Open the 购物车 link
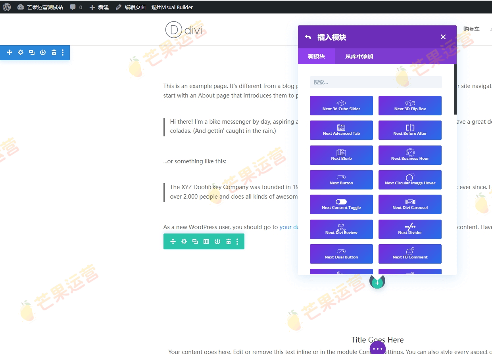Viewport: 492px width, 354px height. [471, 29]
